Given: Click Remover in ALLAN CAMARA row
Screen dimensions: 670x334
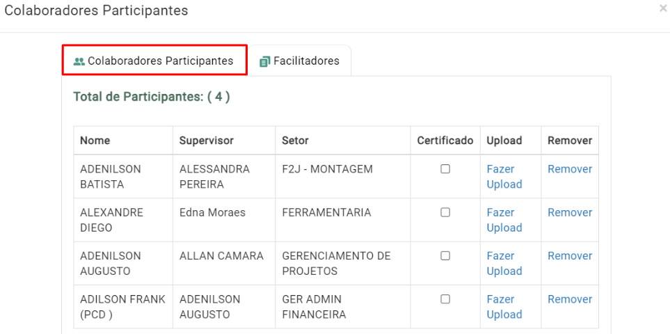Looking at the screenshot, I should click(x=570, y=256).
